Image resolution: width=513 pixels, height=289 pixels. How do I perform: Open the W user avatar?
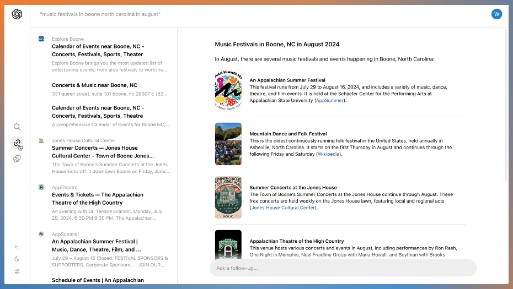(x=496, y=14)
